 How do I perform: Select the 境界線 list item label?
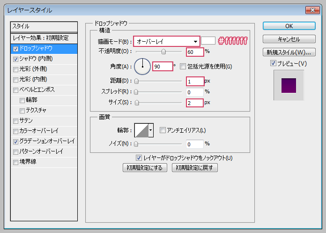pos(28,162)
